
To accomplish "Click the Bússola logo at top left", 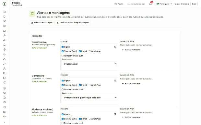I will pyautogui.click(x=4, y=4).
